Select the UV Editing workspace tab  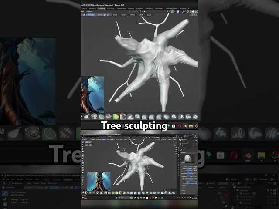110,9
